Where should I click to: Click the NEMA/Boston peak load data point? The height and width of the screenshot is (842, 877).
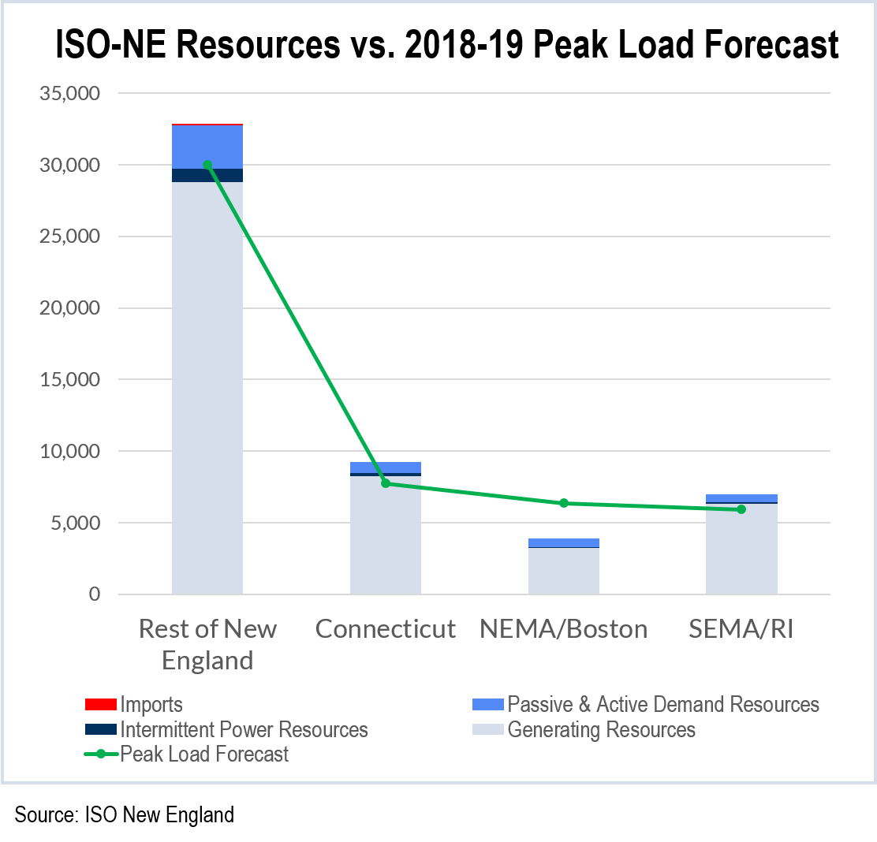pos(563,503)
